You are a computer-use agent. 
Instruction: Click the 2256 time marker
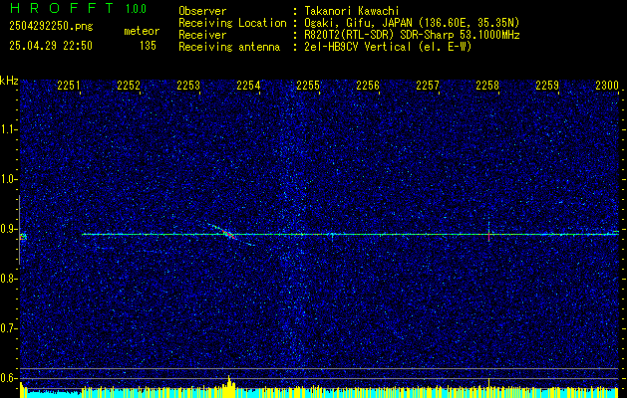pyautogui.click(x=368, y=85)
